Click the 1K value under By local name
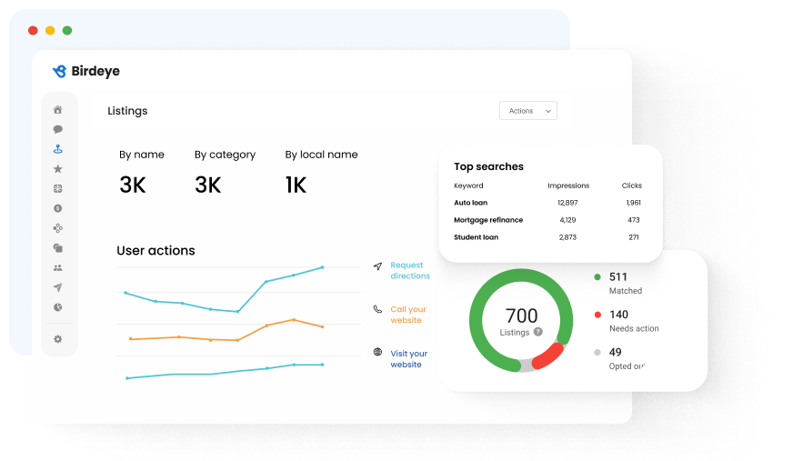The image size is (793, 461). [296, 185]
